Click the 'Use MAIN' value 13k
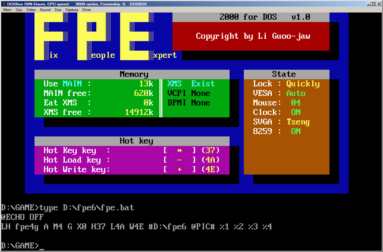The image size is (383, 252). (x=146, y=84)
